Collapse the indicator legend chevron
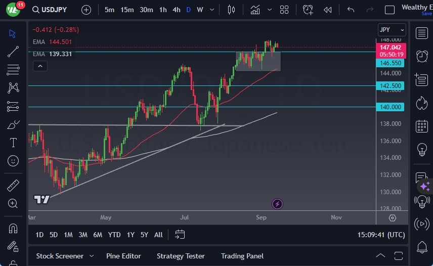The width and height of the screenshot is (433, 266). point(39,66)
